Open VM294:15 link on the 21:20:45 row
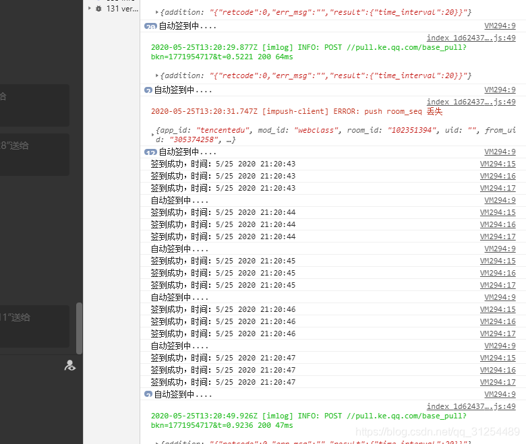 point(498,261)
